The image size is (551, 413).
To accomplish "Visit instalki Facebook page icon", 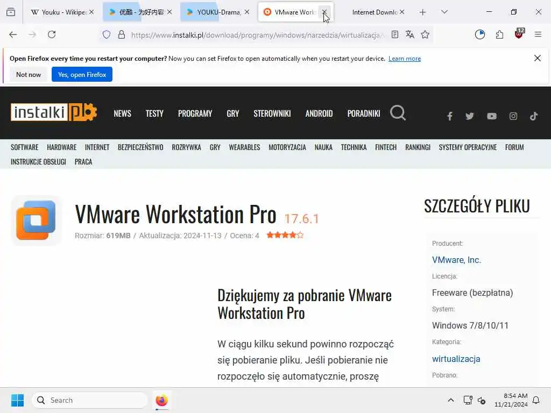I will (x=449, y=116).
